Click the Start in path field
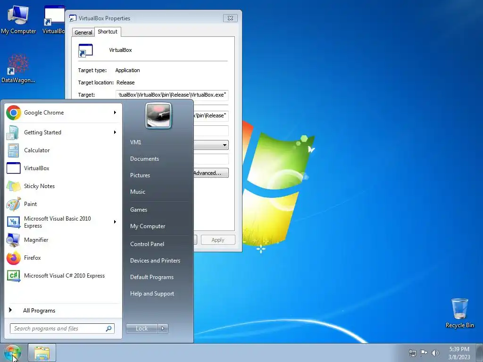The height and width of the screenshot is (362, 483). (211, 116)
